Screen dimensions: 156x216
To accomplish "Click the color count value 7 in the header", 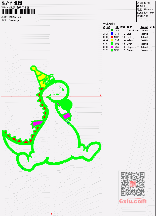I will coord(144,6).
